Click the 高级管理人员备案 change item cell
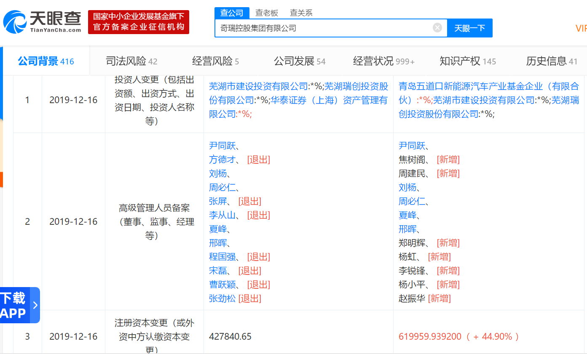587x354 pixels. [154, 222]
